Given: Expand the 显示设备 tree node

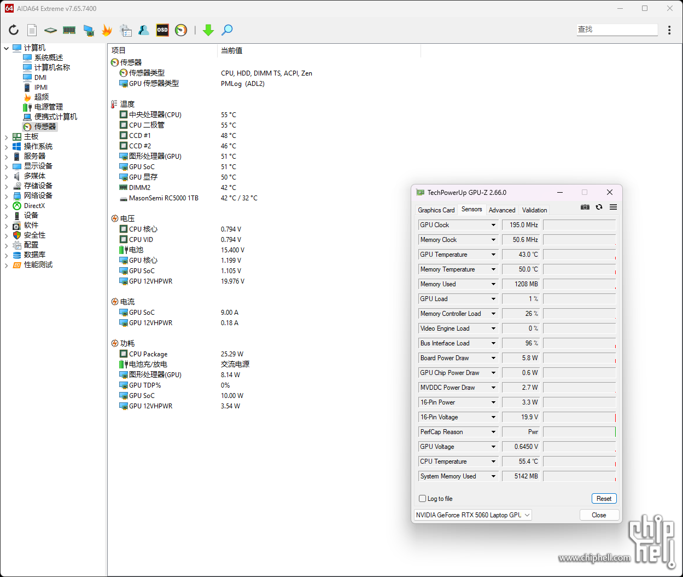Looking at the screenshot, I should (x=7, y=166).
